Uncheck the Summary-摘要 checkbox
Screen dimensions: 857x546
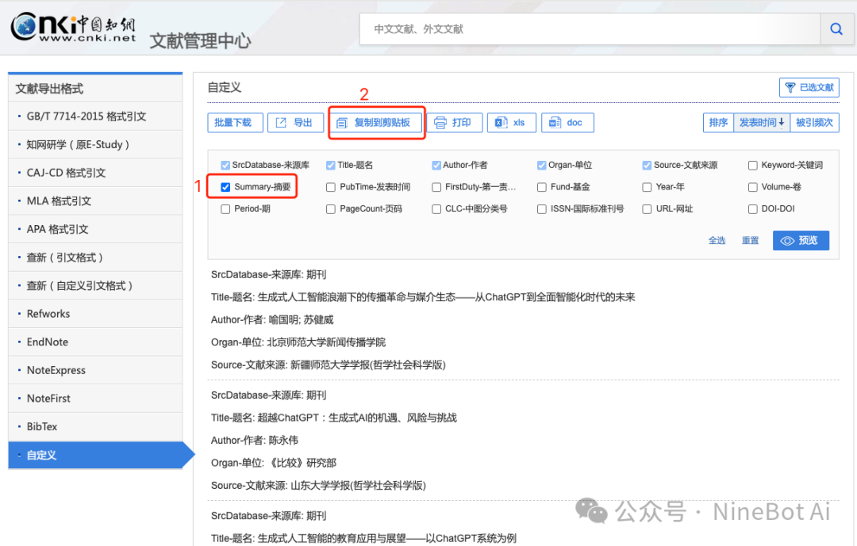[x=226, y=188]
